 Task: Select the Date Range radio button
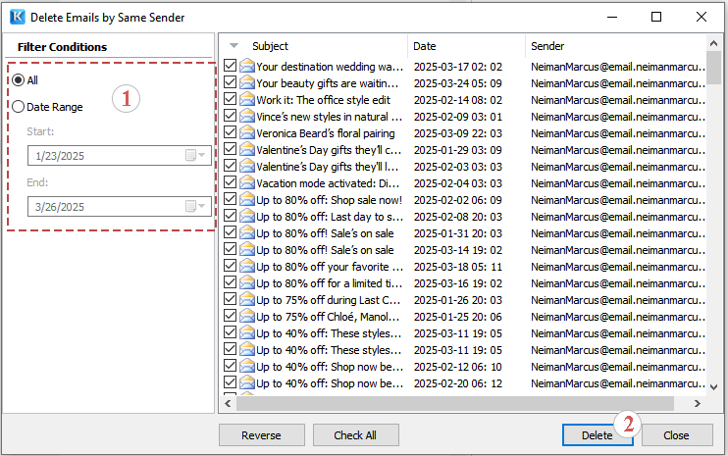[x=18, y=107]
